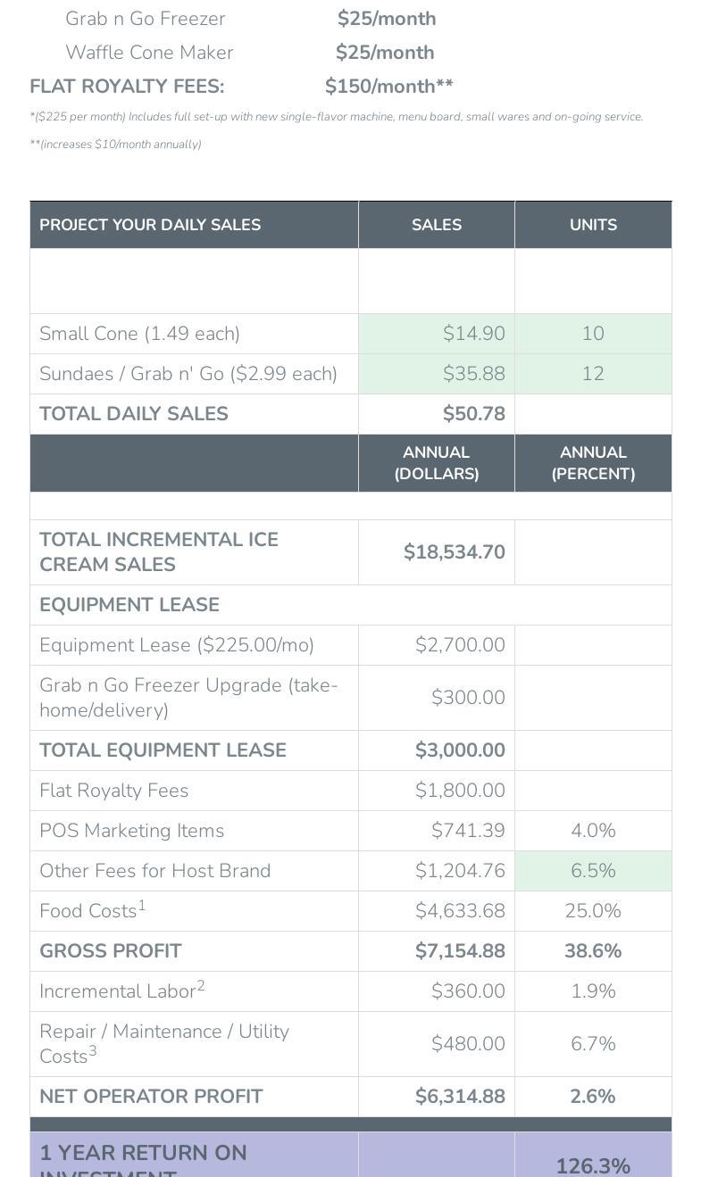Select the POS Marketing Items 4.0% cell

593,831
